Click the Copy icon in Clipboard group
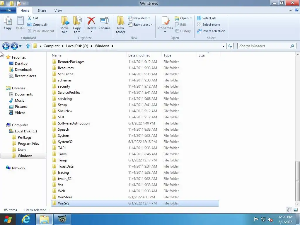The image size is (300, 225). 8,23
